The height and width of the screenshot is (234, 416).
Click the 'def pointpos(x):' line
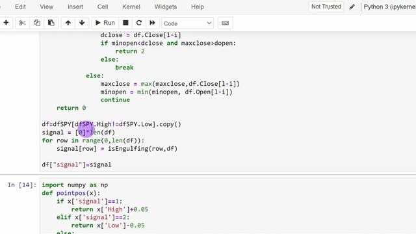click(x=71, y=193)
